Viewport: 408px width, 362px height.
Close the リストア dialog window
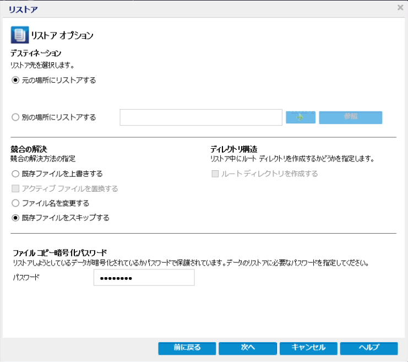[400, 8]
